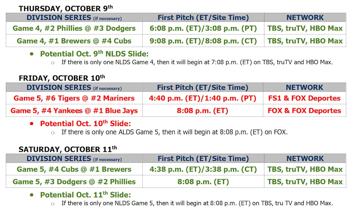Screen dimensions: 353x215
Task: Click the 9:08 p.m. (ET)/8:08 p.m. (CT) time
Action: 203,41
